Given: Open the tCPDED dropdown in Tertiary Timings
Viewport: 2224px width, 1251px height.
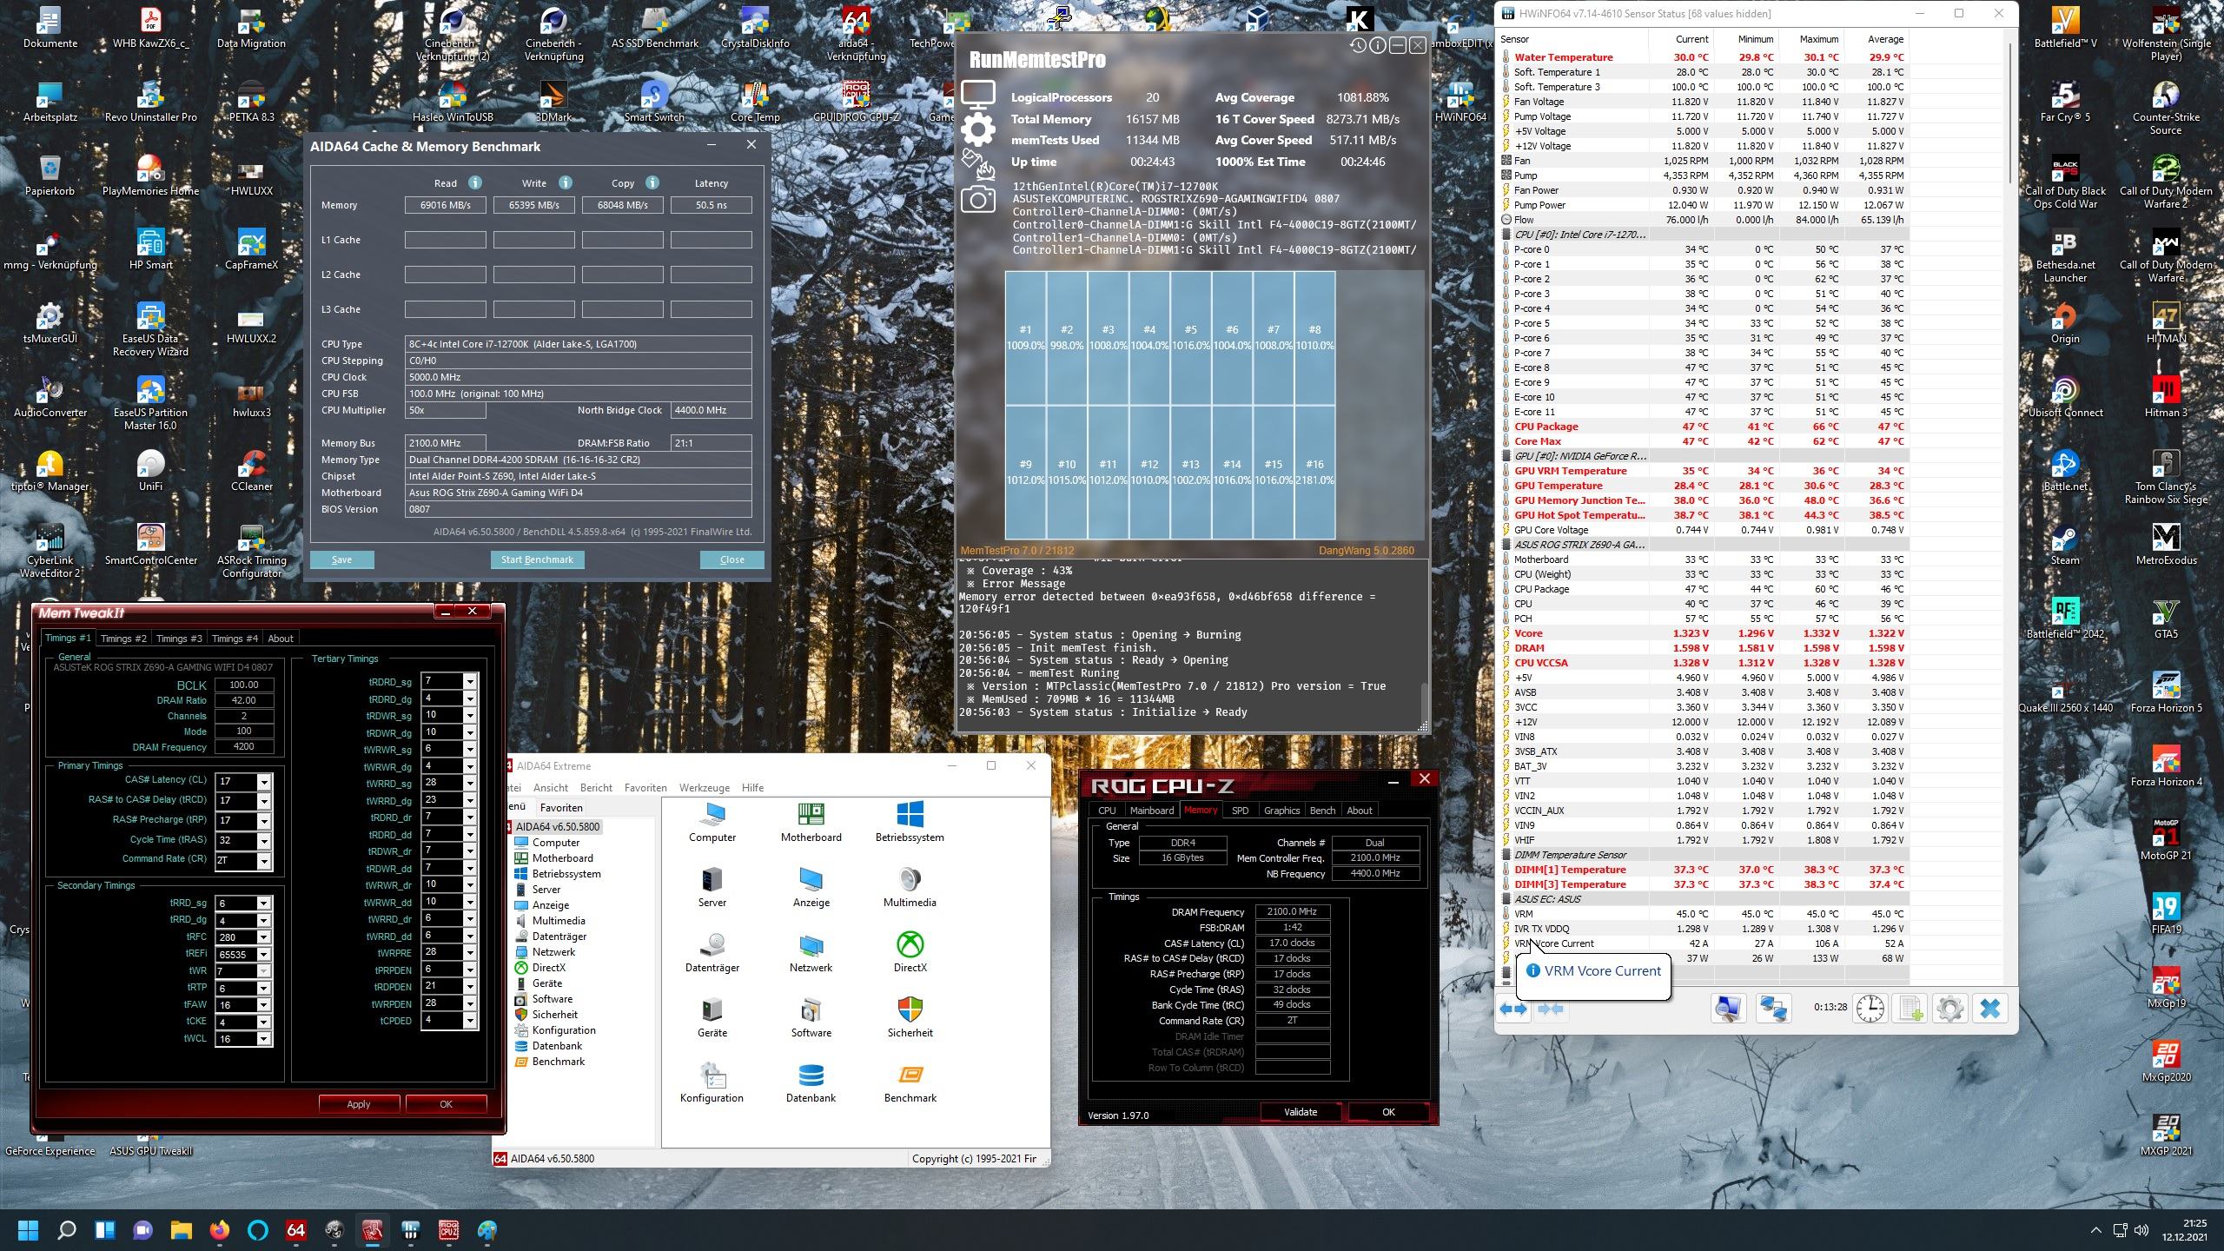Looking at the screenshot, I should pos(470,1021).
